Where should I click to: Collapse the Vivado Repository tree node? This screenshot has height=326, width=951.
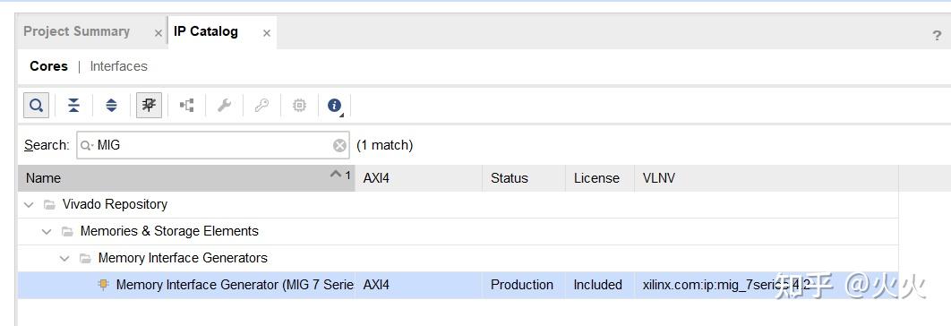click(x=29, y=205)
